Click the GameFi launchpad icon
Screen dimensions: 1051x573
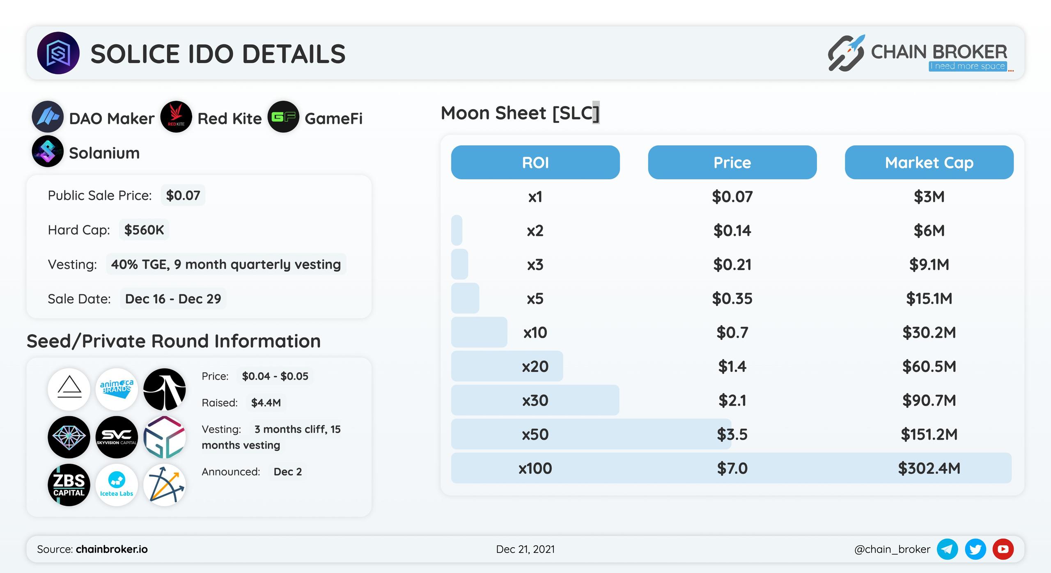pos(283,117)
